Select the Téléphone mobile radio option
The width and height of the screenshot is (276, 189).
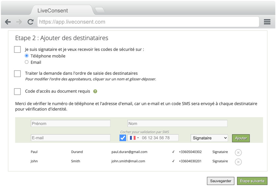[x=27, y=56]
